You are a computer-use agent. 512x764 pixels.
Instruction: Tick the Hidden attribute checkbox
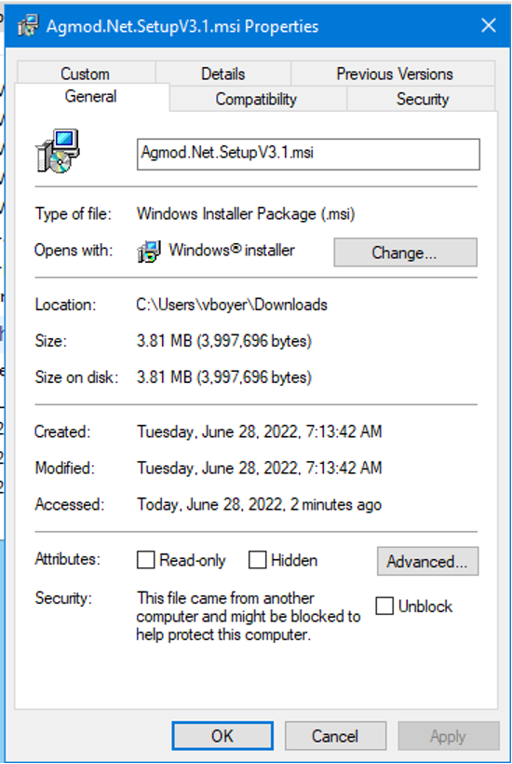tap(257, 560)
